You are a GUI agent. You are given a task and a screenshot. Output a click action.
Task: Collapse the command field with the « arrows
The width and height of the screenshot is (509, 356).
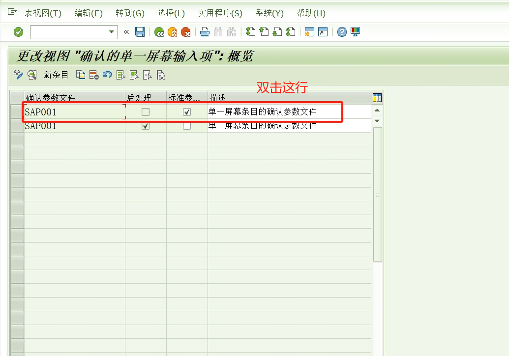point(126,32)
